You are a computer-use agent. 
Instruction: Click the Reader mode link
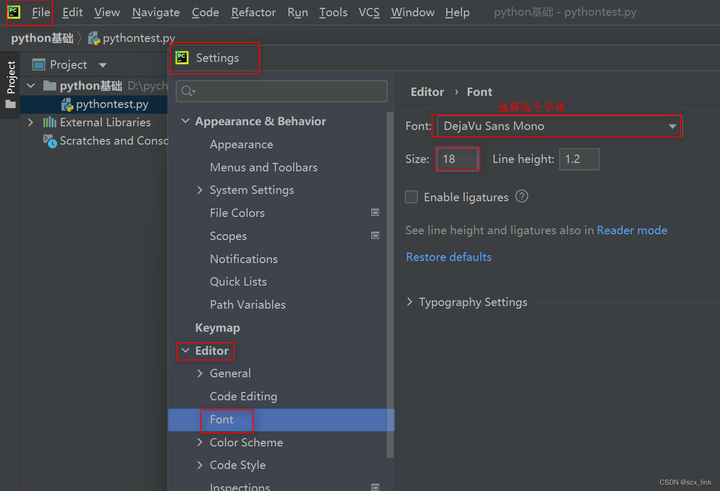tap(632, 230)
